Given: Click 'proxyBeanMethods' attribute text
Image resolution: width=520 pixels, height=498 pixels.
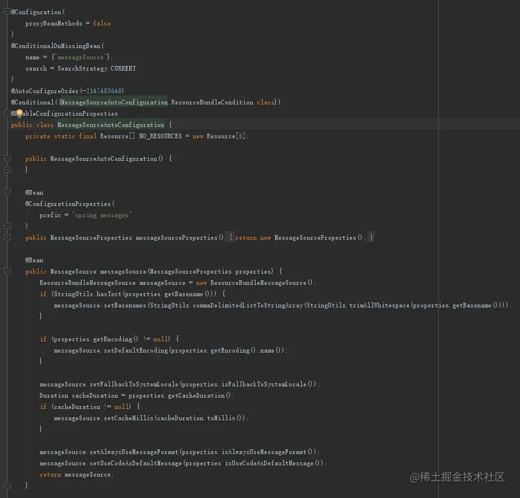Looking at the screenshot, I should click(x=54, y=23).
